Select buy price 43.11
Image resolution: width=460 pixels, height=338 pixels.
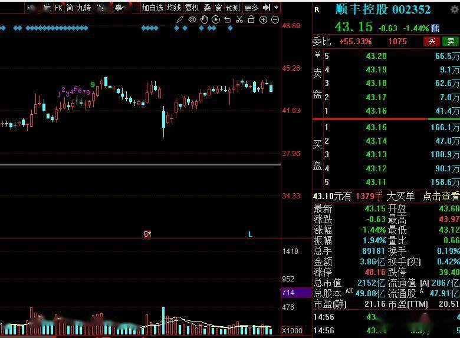pos(376,182)
